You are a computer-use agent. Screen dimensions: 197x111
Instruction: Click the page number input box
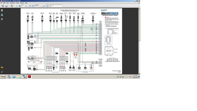(23, 6)
